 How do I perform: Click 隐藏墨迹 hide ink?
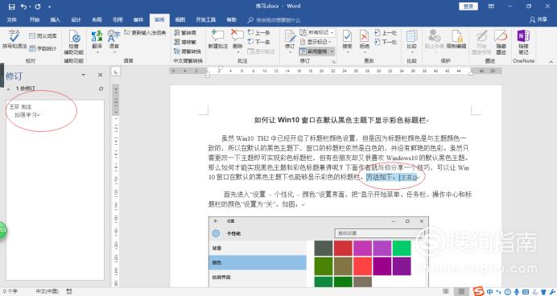point(501,42)
